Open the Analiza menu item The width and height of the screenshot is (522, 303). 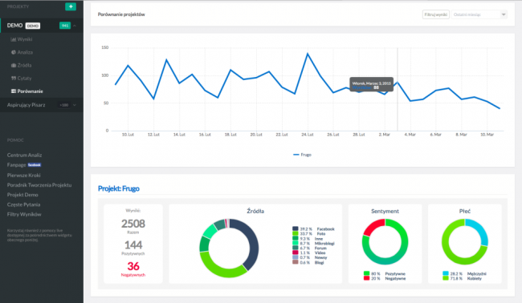[25, 52]
